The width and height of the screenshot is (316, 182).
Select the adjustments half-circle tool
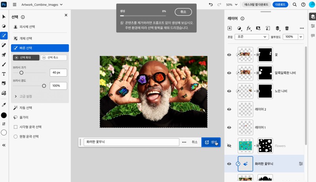[4, 26]
